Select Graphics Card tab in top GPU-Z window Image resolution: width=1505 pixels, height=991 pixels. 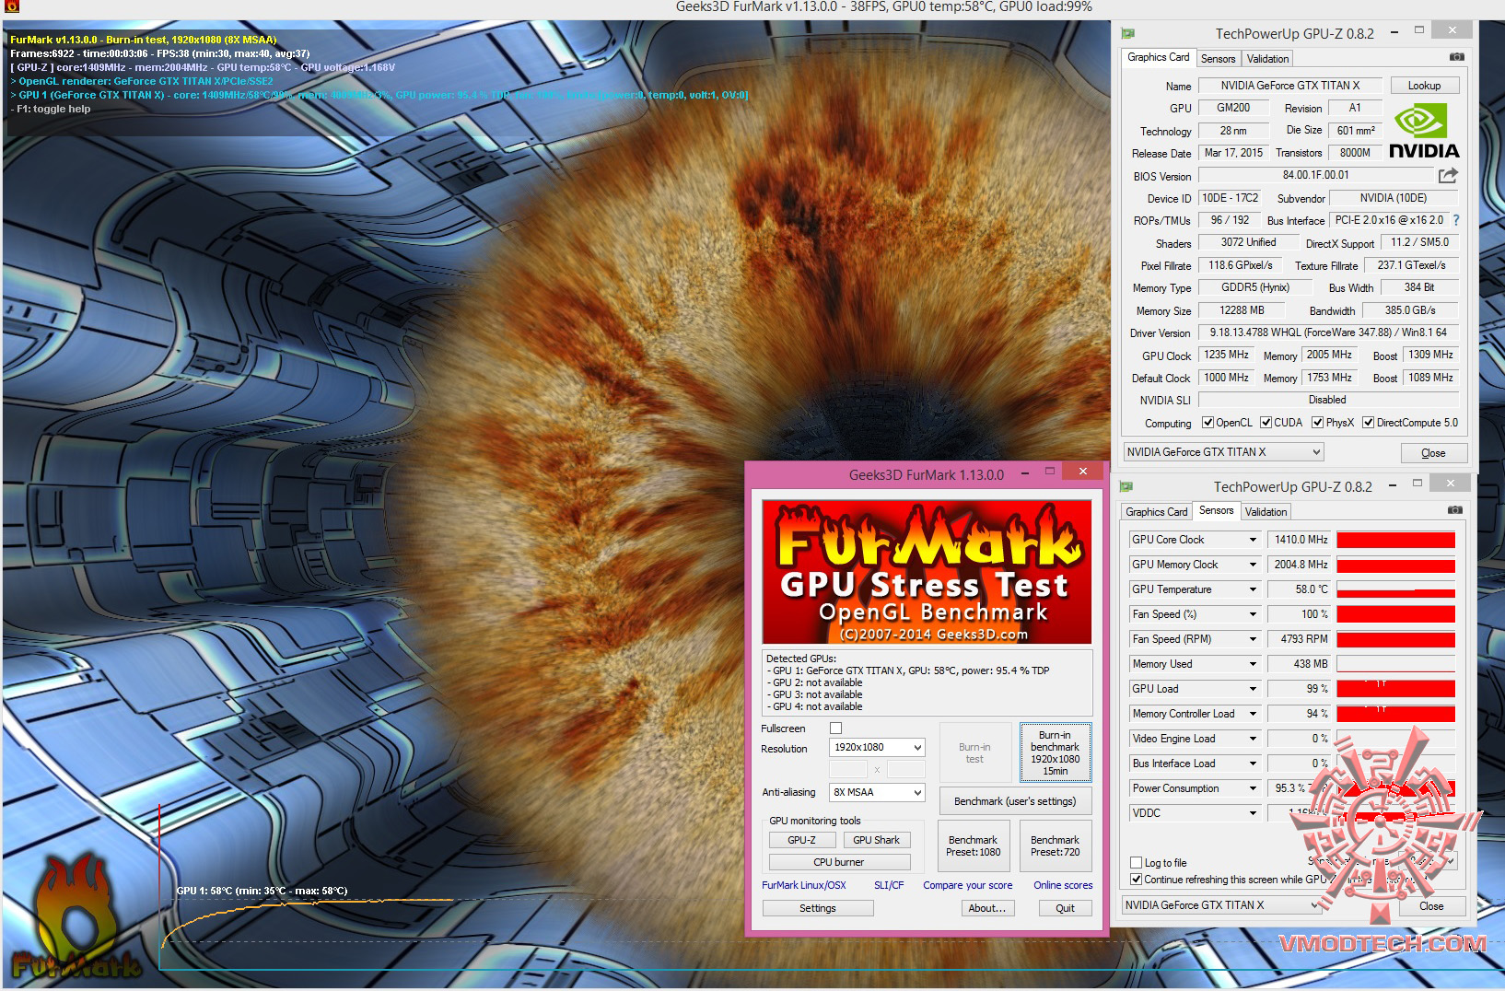(1158, 57)
